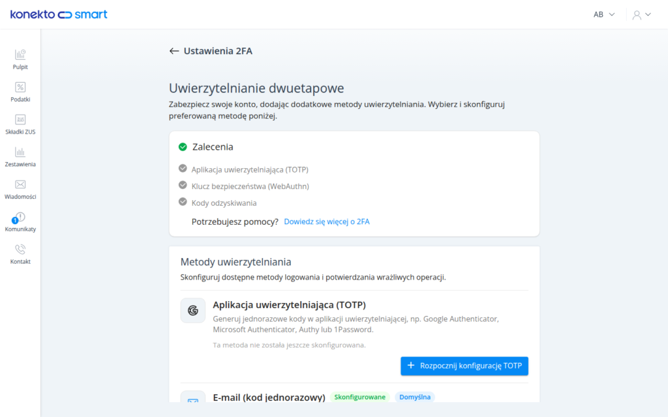Image resolution: width=668 pixels, height=417 pixels.
Task: Open the Dowiedz się więcej o 2FA link
Action: [x=327, y=222]
